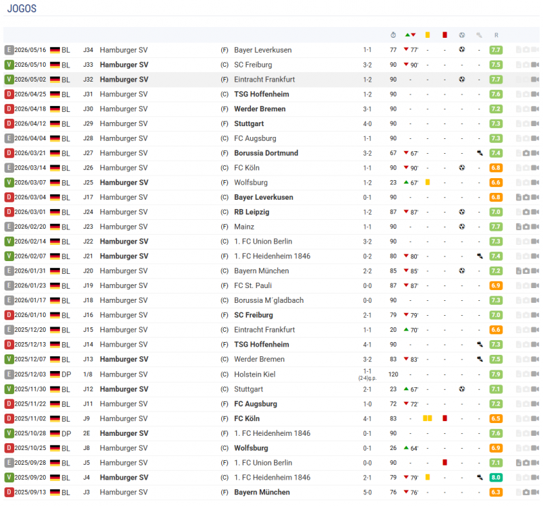The width and height of the screenshot is (543, 506).
Task: Click the date 2026/03/21
Action: click(30, 153)
